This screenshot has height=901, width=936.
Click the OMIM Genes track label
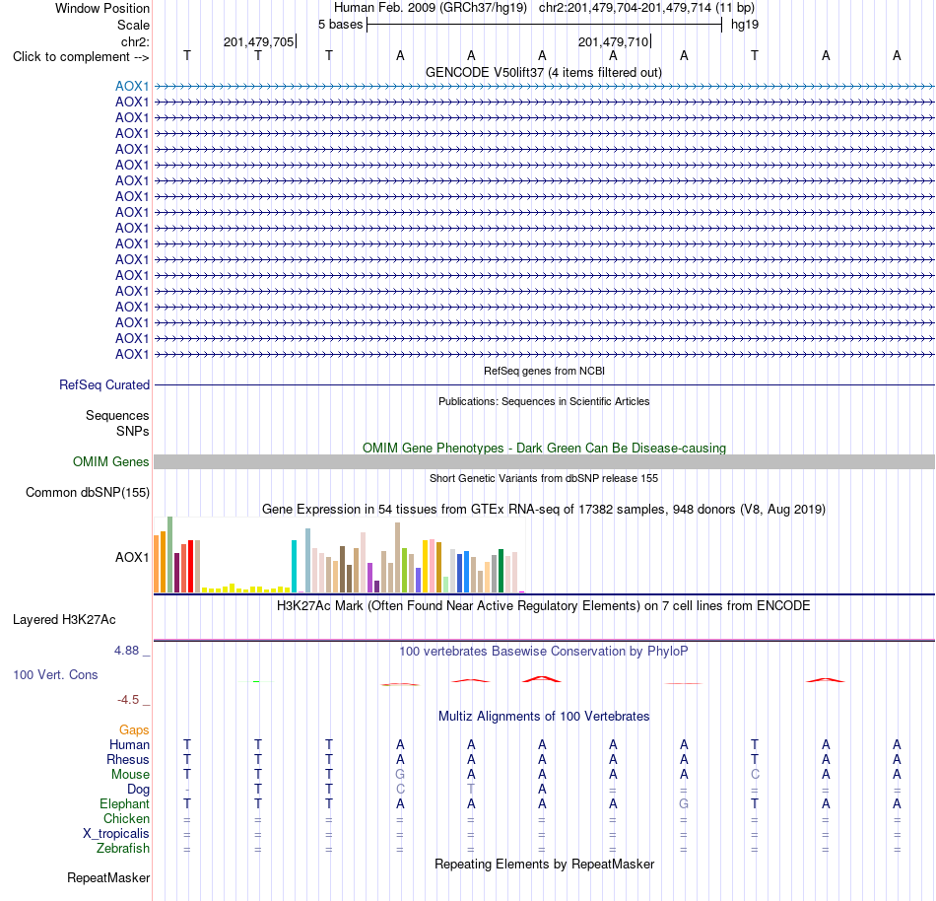point(110,461)
